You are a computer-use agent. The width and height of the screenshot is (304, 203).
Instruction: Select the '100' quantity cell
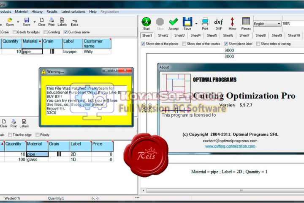15,159
